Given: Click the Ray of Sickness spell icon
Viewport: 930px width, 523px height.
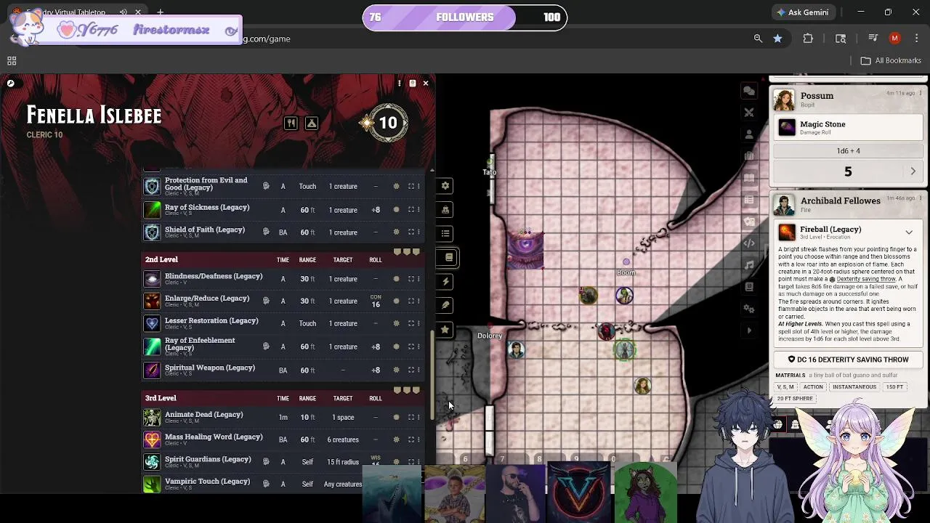Looking at the screenshot, I should pyautogui.click(x=152, y=210).
